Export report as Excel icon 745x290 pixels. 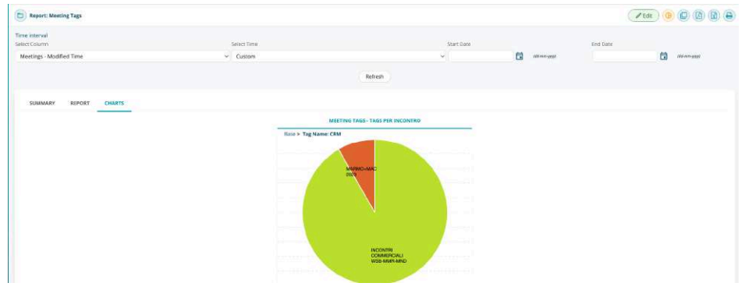(714, 16)
